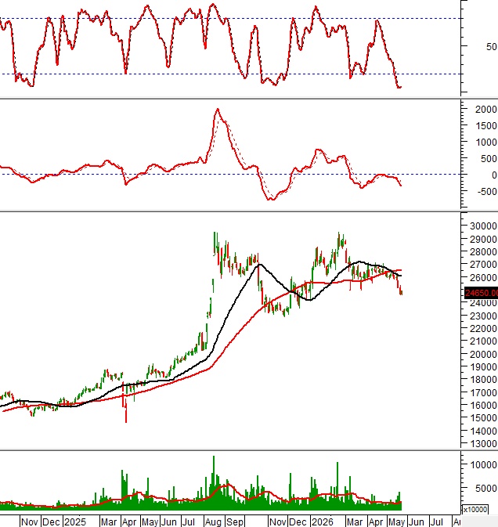
Task: Click the Sep month label
Action: (x=235, y=522)
